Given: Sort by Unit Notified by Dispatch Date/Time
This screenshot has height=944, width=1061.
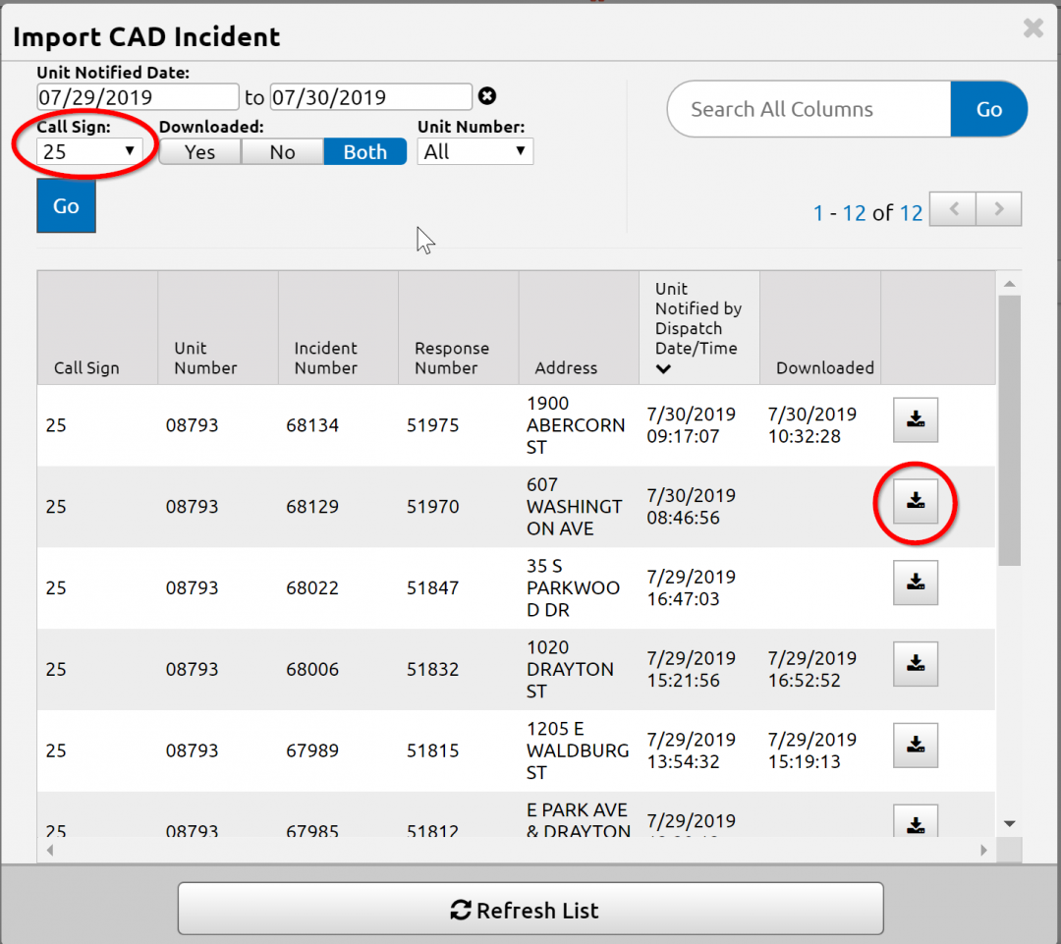Looking at the screenshot, I should 698,328.
